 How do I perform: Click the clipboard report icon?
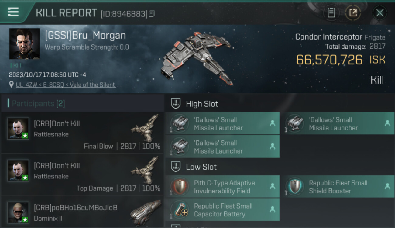331,13
